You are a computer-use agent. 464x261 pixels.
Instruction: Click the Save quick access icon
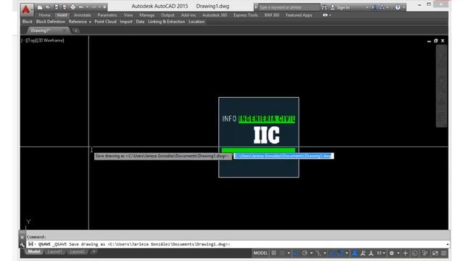click(x=57, y=7)
